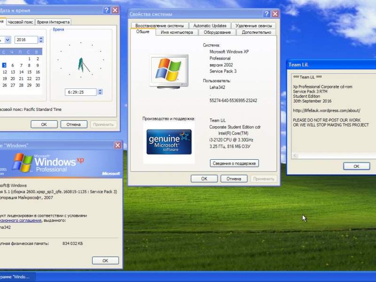The width and height of the screenshot is (376, 282).
Task: Open the month dropdown arrow
Action: [8, 39]
